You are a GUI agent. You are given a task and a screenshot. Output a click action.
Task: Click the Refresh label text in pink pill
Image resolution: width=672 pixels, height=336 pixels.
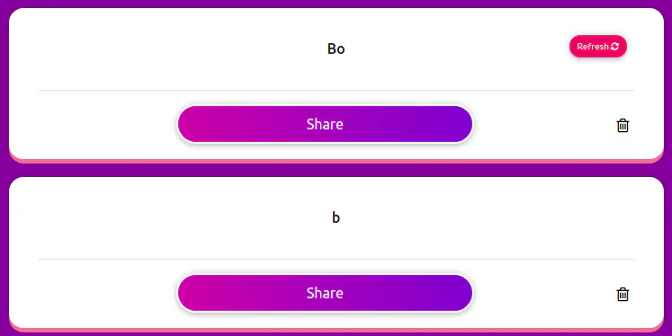[x=593, y=46]
